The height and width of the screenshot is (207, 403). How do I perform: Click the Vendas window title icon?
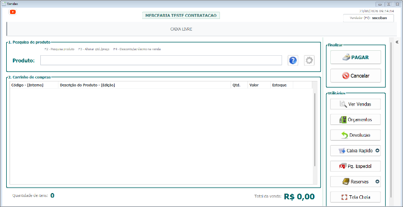(4, 4)
